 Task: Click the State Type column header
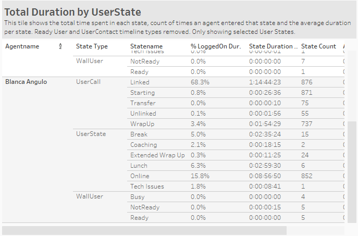92,46
